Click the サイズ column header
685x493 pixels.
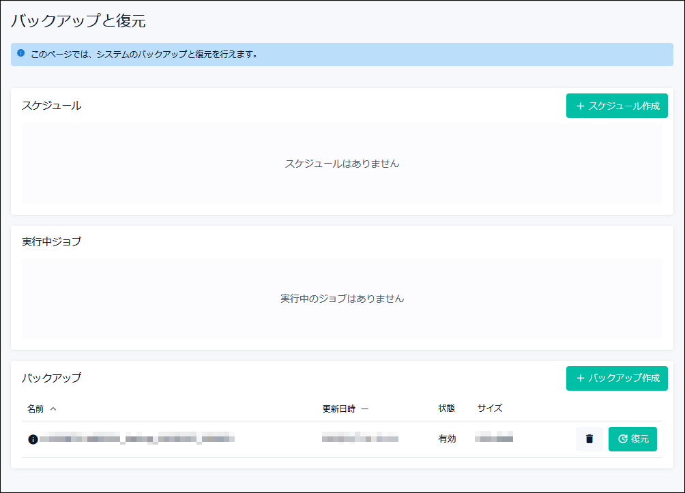pyautogui.click(x=490, y=408)
